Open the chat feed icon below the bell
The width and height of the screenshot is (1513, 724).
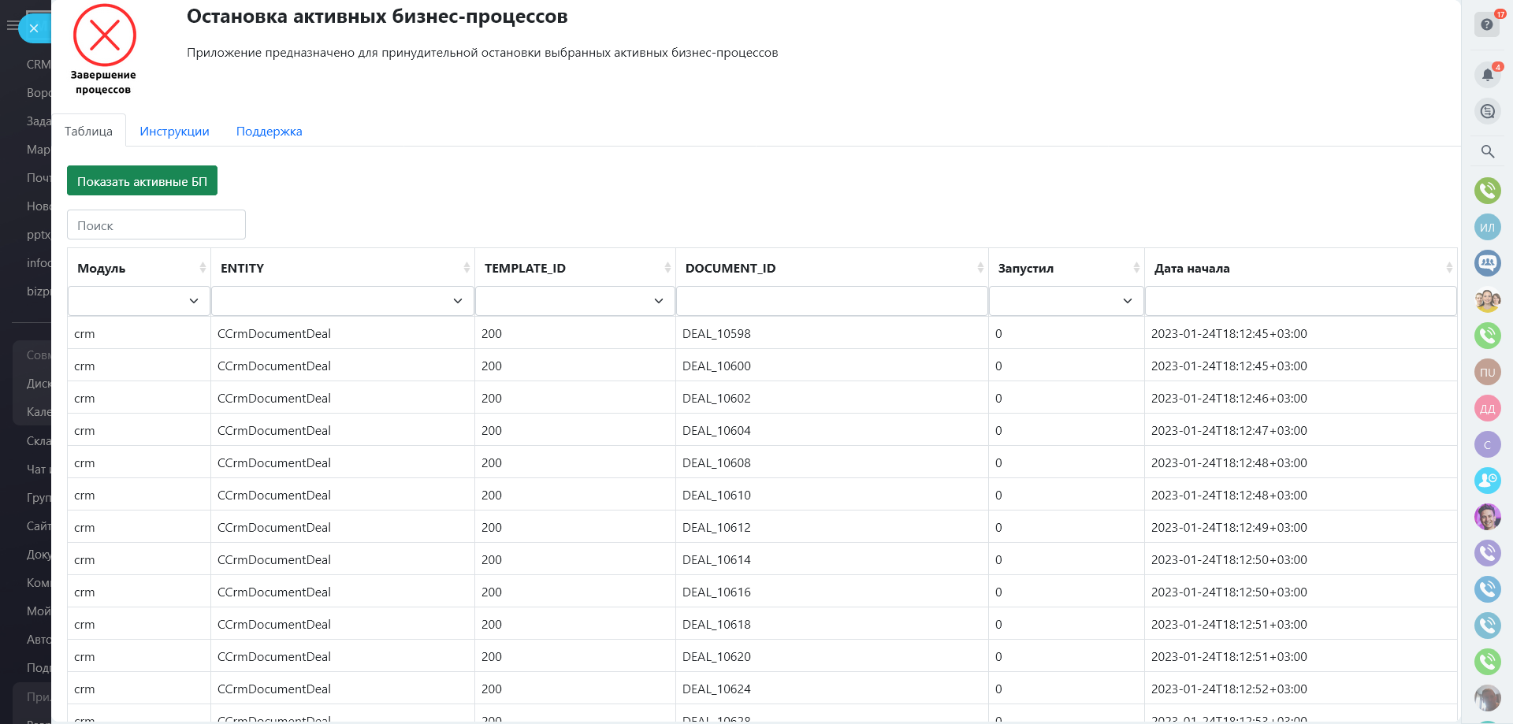pyautogui.click(x=1487, y=111)
